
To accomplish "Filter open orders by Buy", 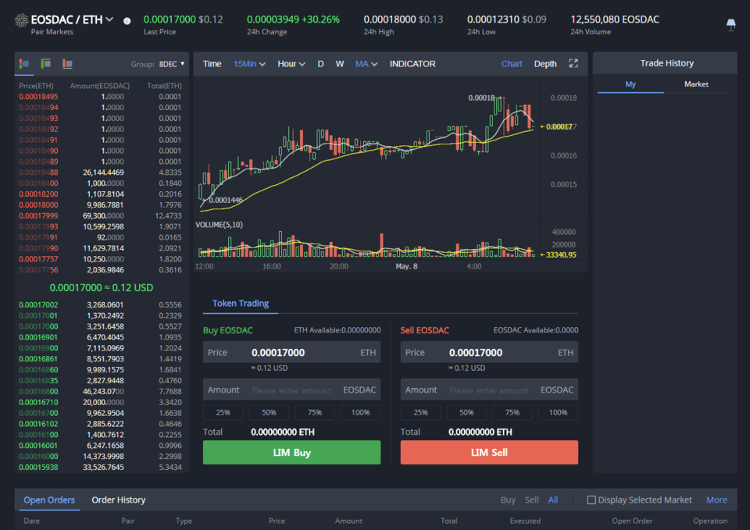I will click(x=508, y=500).
